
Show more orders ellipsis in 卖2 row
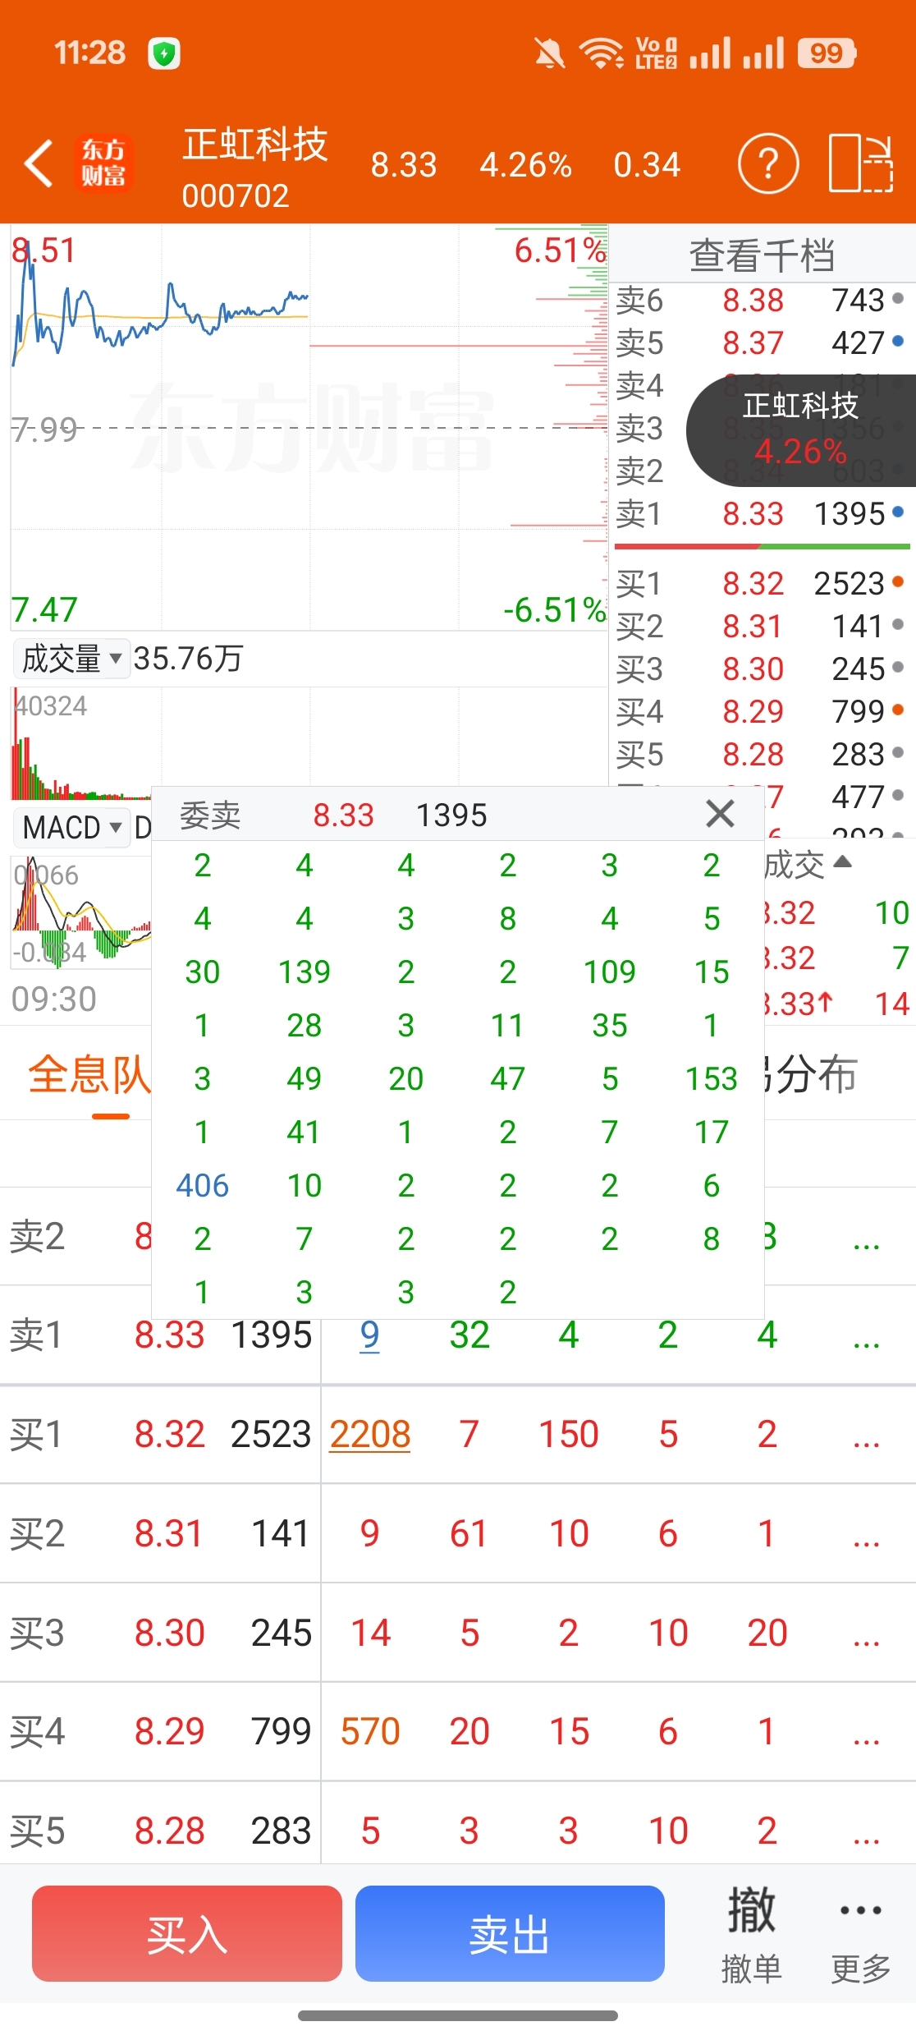pos(866,1243)
